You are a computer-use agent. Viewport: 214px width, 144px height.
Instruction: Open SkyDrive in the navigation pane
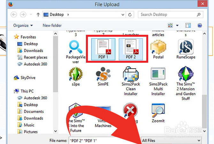coord(25,78)
